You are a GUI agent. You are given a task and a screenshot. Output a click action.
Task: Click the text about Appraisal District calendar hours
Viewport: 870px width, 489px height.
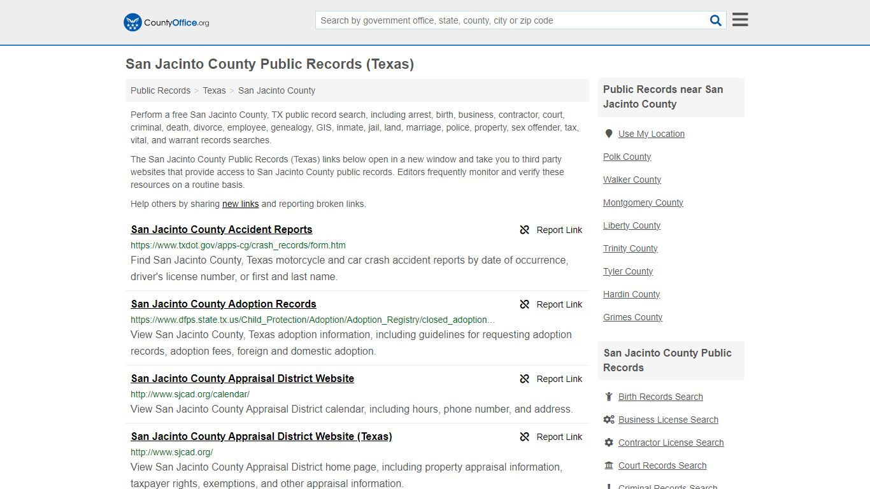pyautogui.click(x=352, y=409)
